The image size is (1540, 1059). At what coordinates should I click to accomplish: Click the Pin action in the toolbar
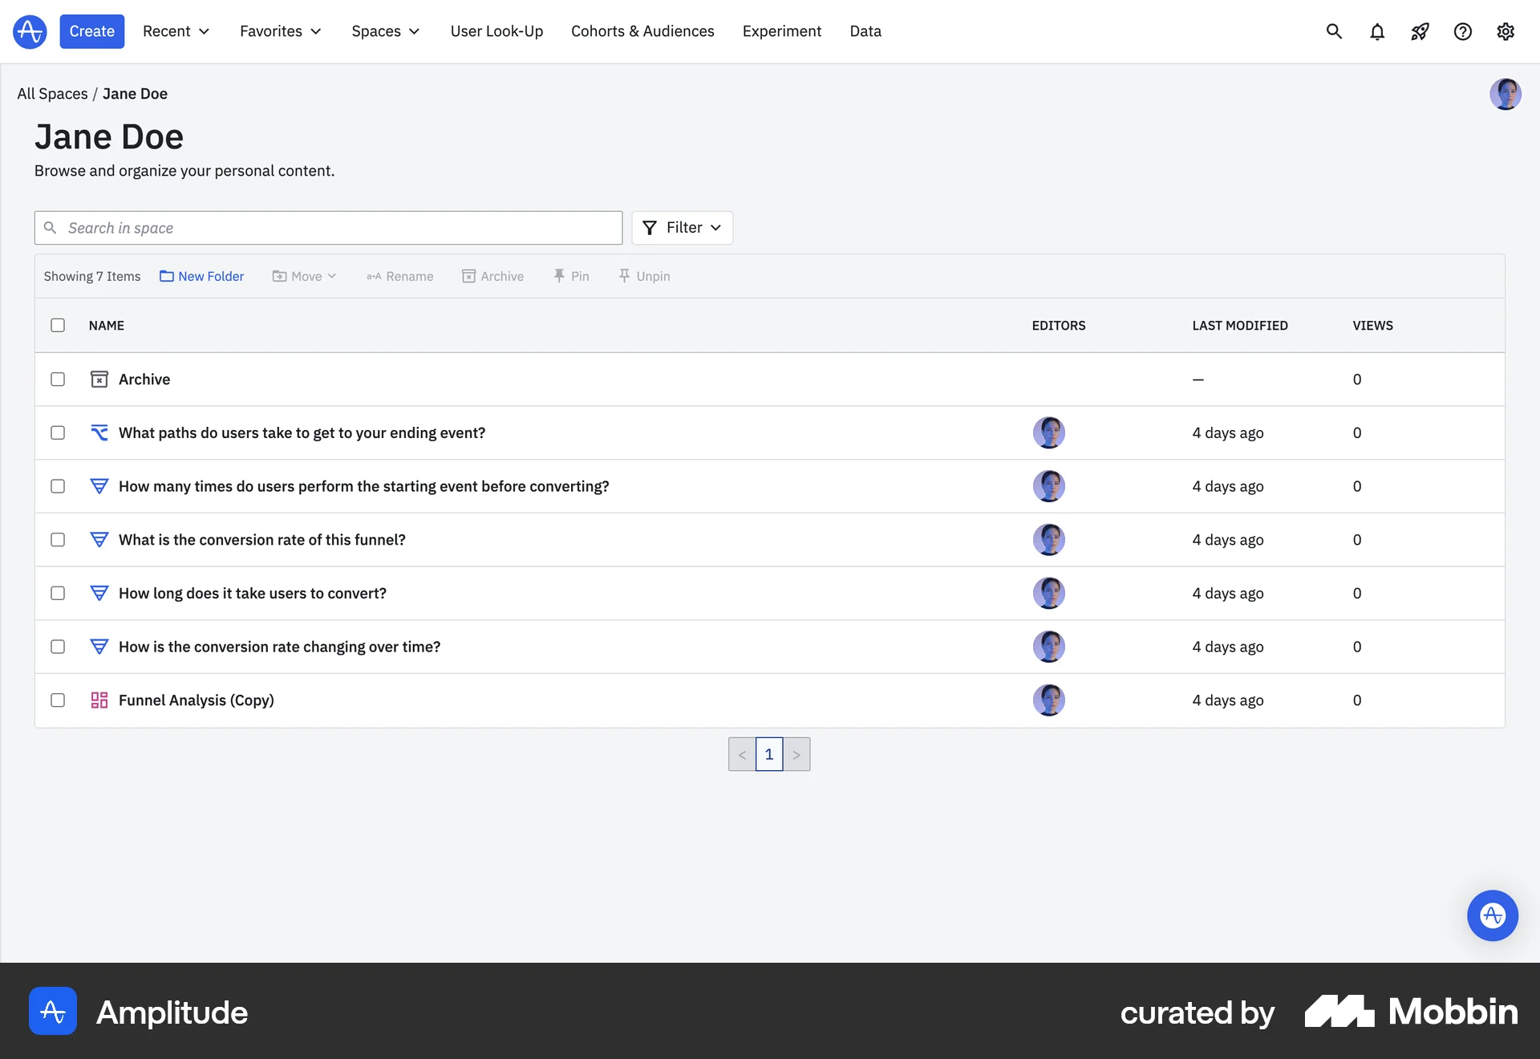(x=571, y=276)
